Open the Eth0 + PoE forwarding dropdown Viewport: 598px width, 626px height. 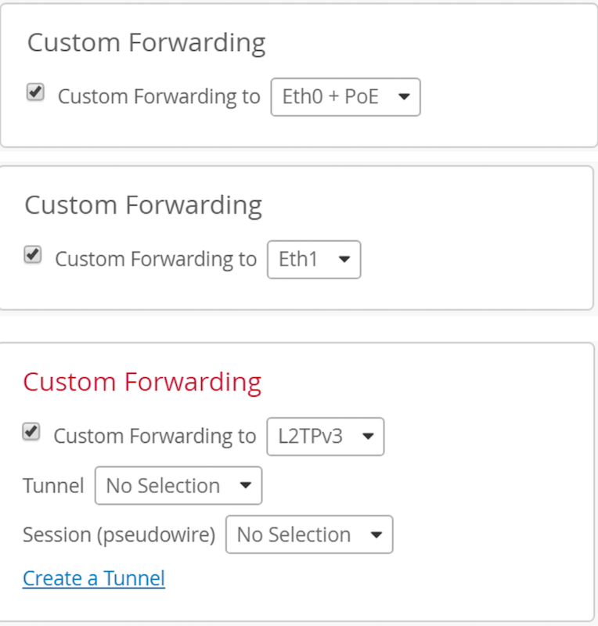[x=345, y=97]
